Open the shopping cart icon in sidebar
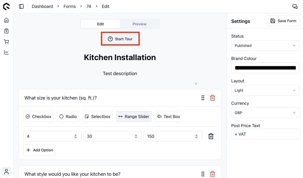Viewport: 303px width, 178px height. tap(6, 42)
